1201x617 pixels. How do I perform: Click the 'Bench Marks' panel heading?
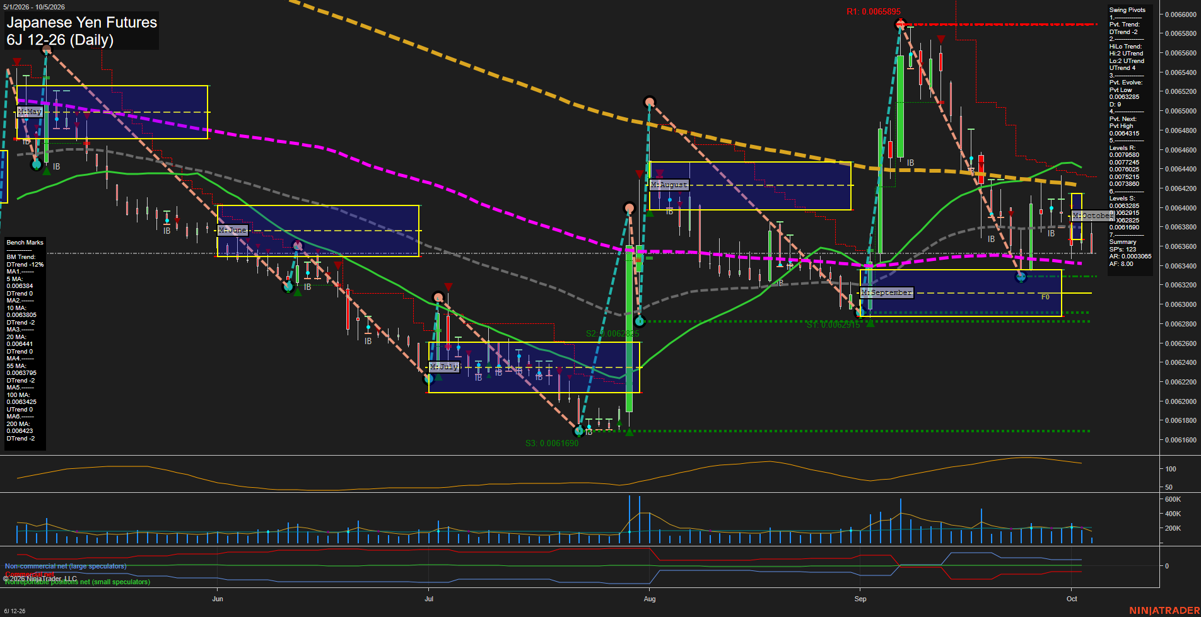click(25, 243)
